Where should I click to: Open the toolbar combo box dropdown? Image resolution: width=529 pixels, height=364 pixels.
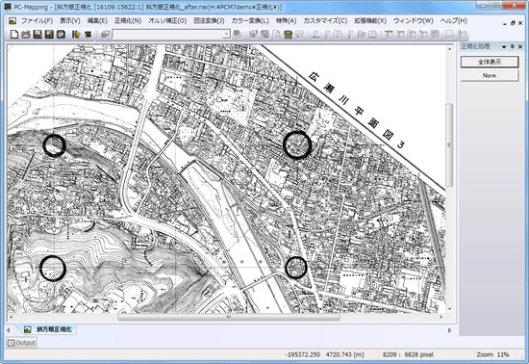tap(226, 34)
